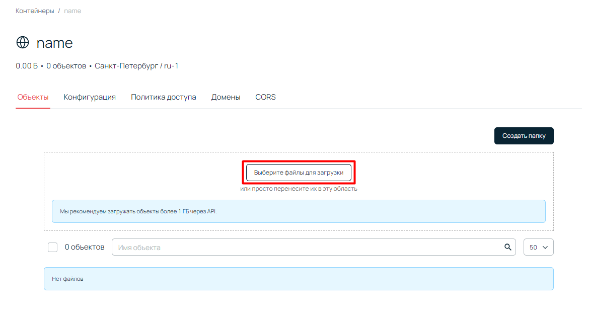Click the name breadcrumb item
This screenshot has height=322, width=589.
click(72, 11)
